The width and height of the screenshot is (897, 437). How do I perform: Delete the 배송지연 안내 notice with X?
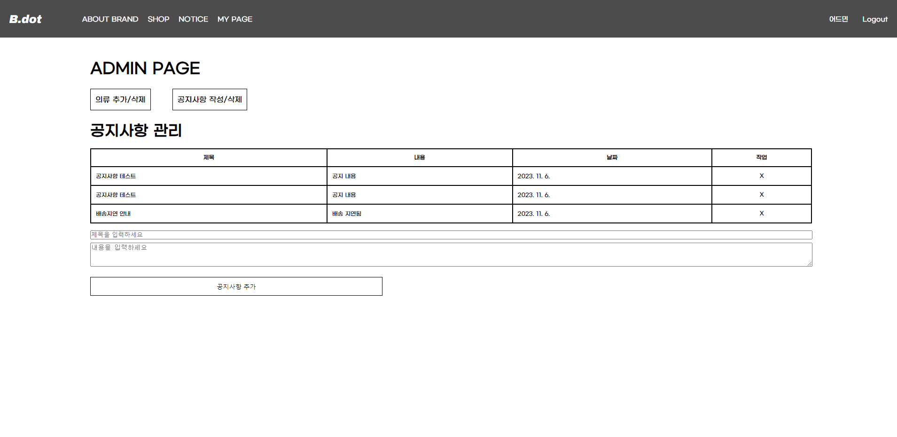[762, 213]
